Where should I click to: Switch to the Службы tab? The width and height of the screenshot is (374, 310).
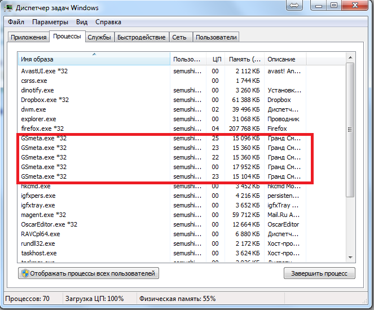tap(99, 37)
